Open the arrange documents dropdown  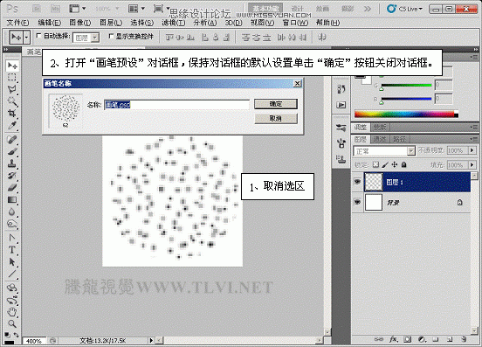[136, 9]
